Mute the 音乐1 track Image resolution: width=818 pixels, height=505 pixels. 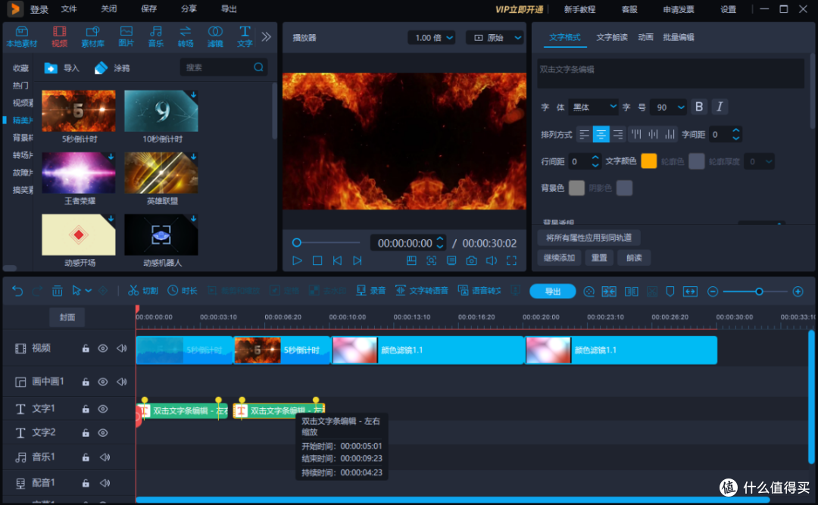105,457
